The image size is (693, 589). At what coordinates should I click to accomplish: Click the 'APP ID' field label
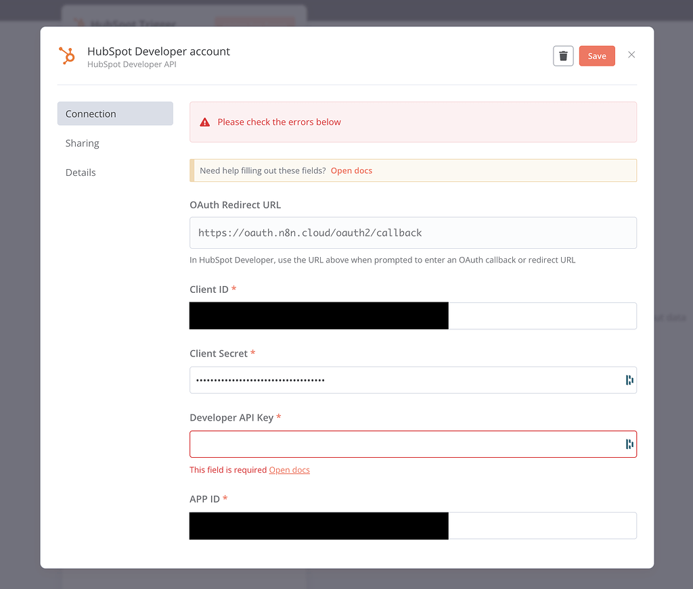[204, 499]
